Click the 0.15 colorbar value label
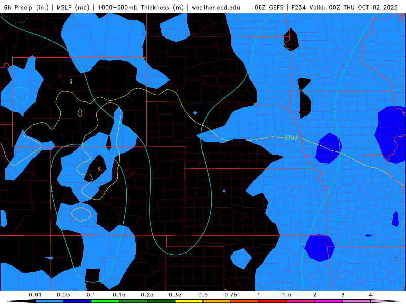Screen dimensions: 406x304 [x=119, y=295]
